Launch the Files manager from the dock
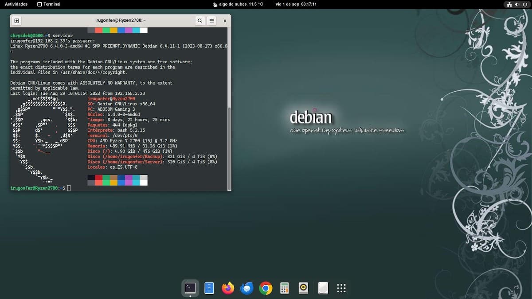Screen dimensions: 532x299 click(209, 288)
